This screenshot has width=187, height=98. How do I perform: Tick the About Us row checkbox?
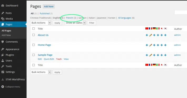coord(33,35)
